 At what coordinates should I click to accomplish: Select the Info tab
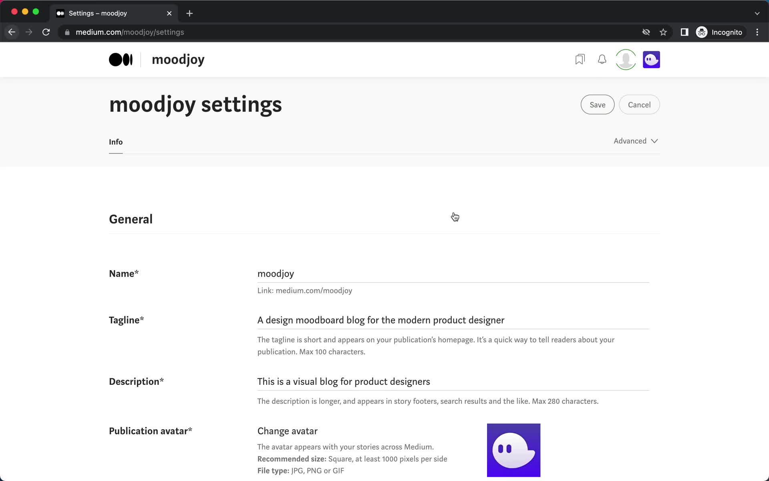click(116, 142)
